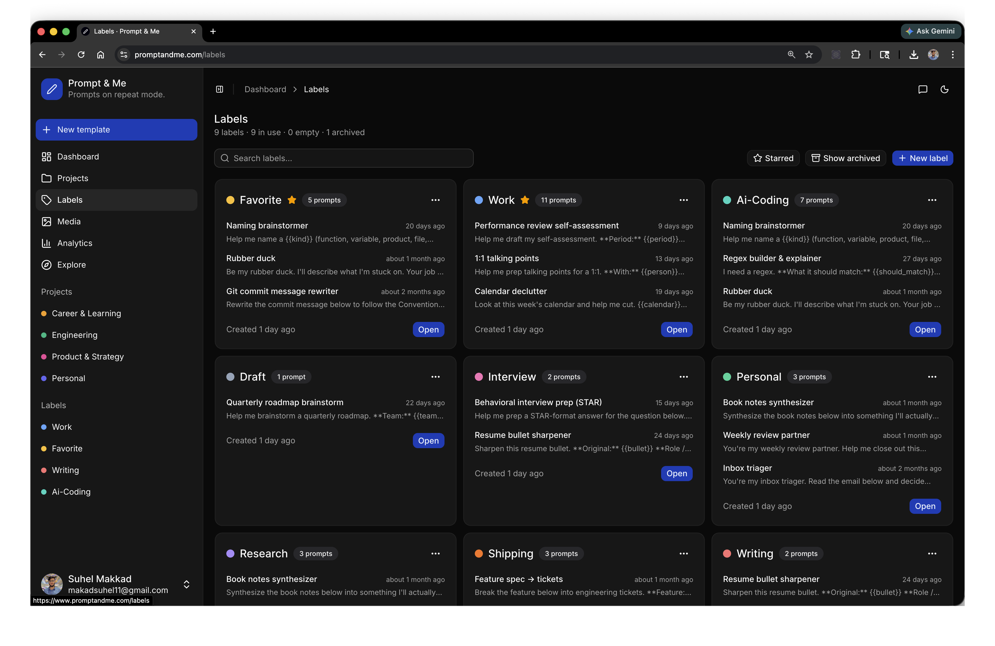Screen dimensions: 995x646
Task: Focus the Search labels field
Action: coord(344,158)
